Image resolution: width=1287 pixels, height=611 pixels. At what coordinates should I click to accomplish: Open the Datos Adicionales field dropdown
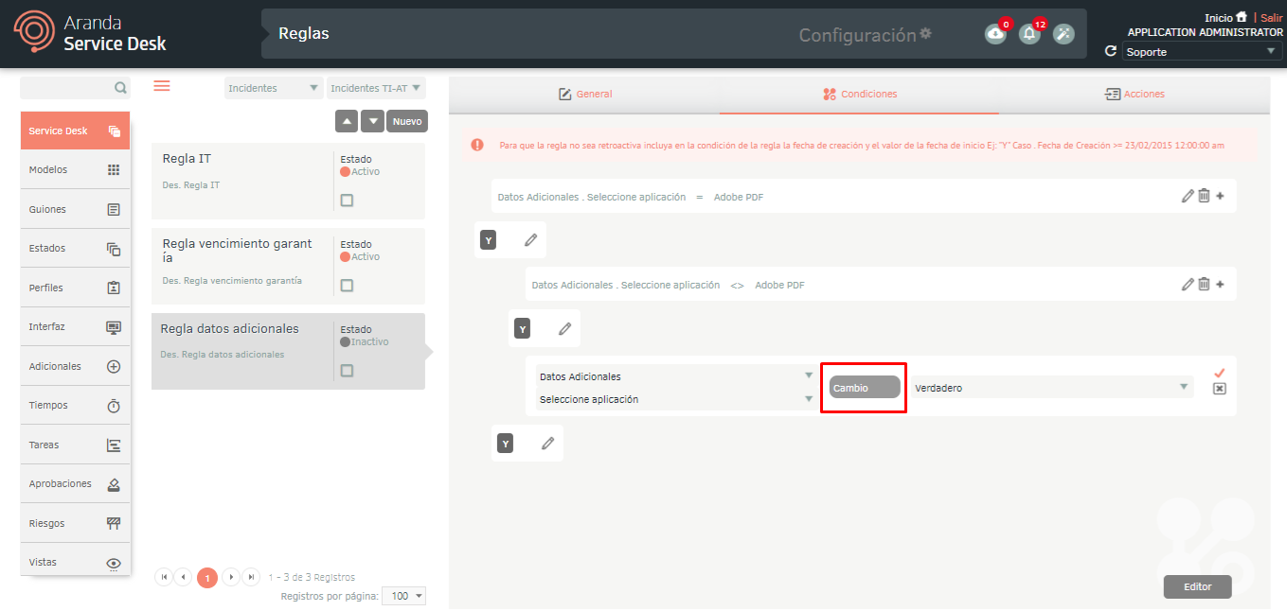675,376
